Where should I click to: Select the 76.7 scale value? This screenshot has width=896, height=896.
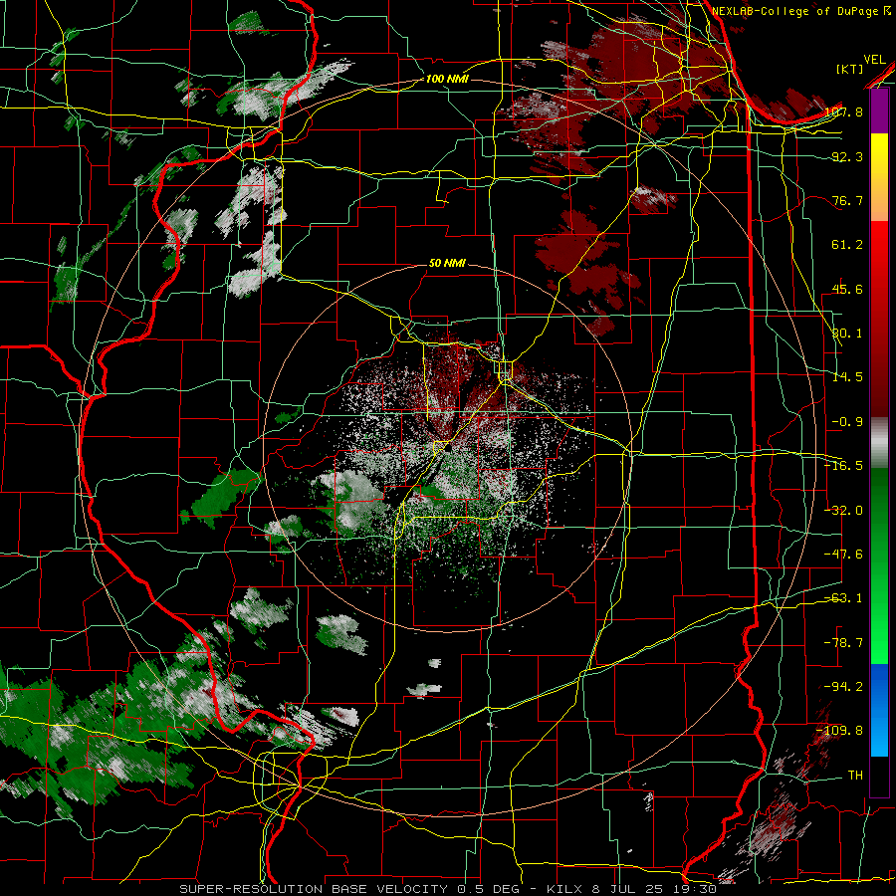[x=847, y=200]
